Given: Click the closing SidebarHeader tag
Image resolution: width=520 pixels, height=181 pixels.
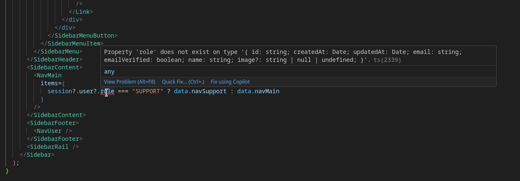Looking at the screenshot, I should (x=54, y=59).
